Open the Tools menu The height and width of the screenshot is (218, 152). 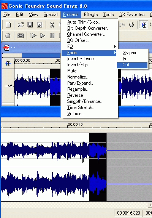[x=108, y=14]
